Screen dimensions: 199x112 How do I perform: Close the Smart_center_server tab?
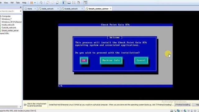111,9
